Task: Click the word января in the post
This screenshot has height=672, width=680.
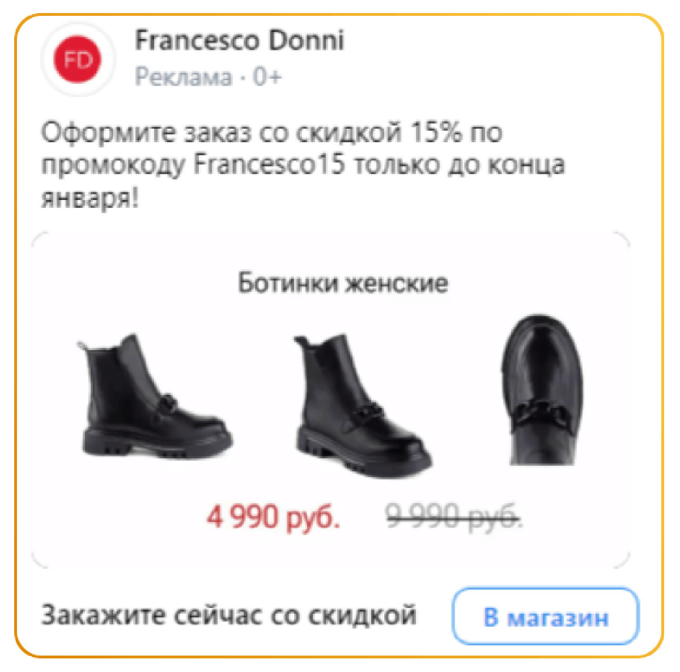Action: 90,198
